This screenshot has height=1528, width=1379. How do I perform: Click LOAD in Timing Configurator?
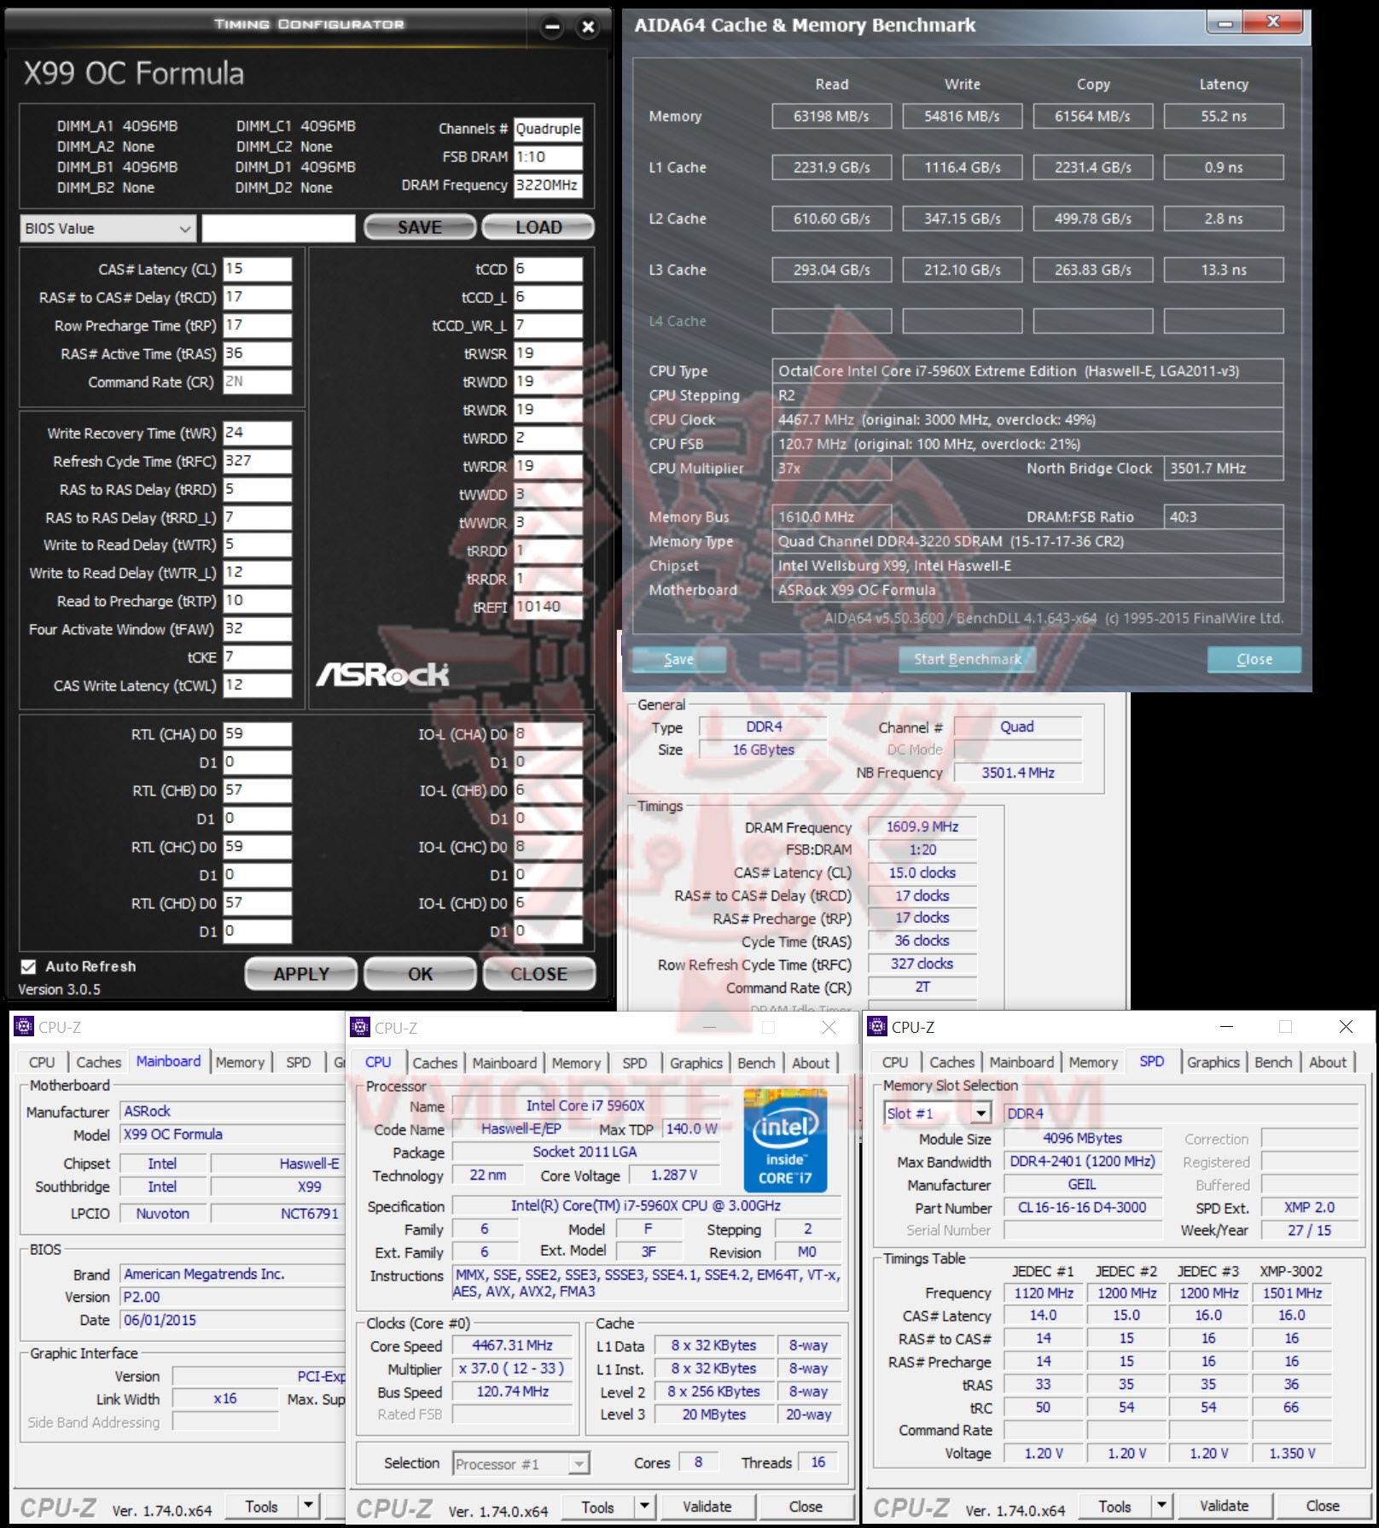click(x=538, y=228)
